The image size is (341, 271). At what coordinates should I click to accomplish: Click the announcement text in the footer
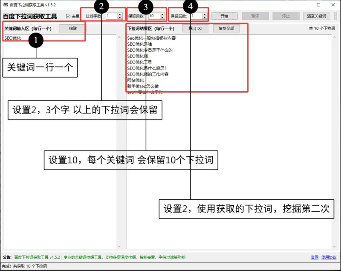[x=100, y=257]
